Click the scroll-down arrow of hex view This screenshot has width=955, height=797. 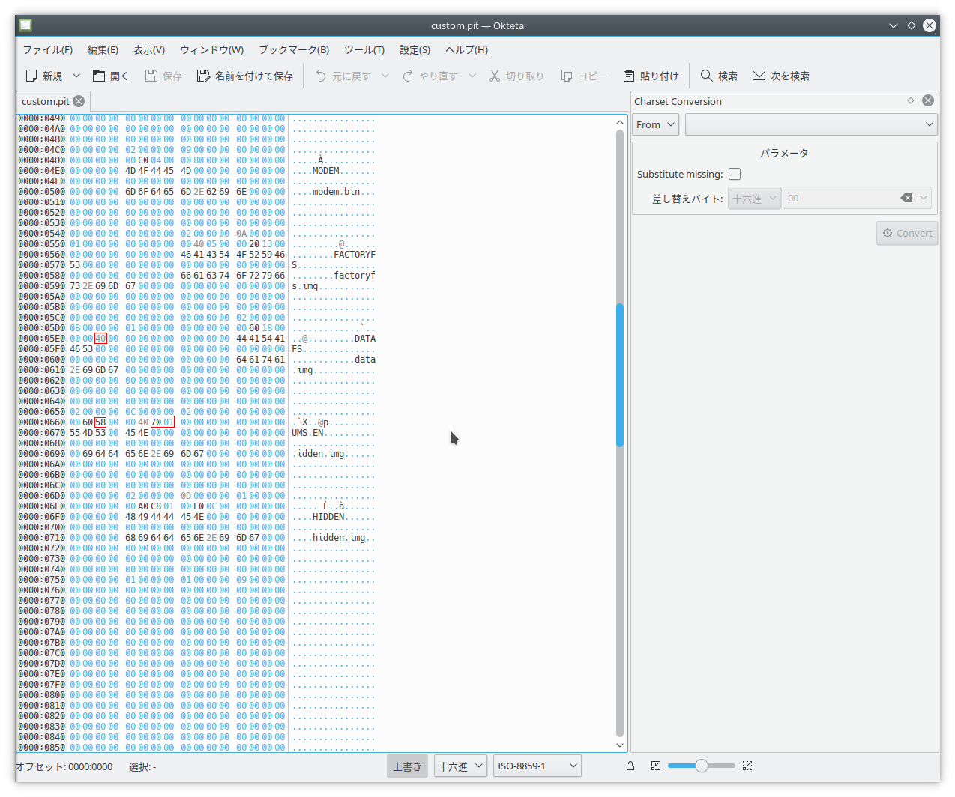[x=620, y=745]
